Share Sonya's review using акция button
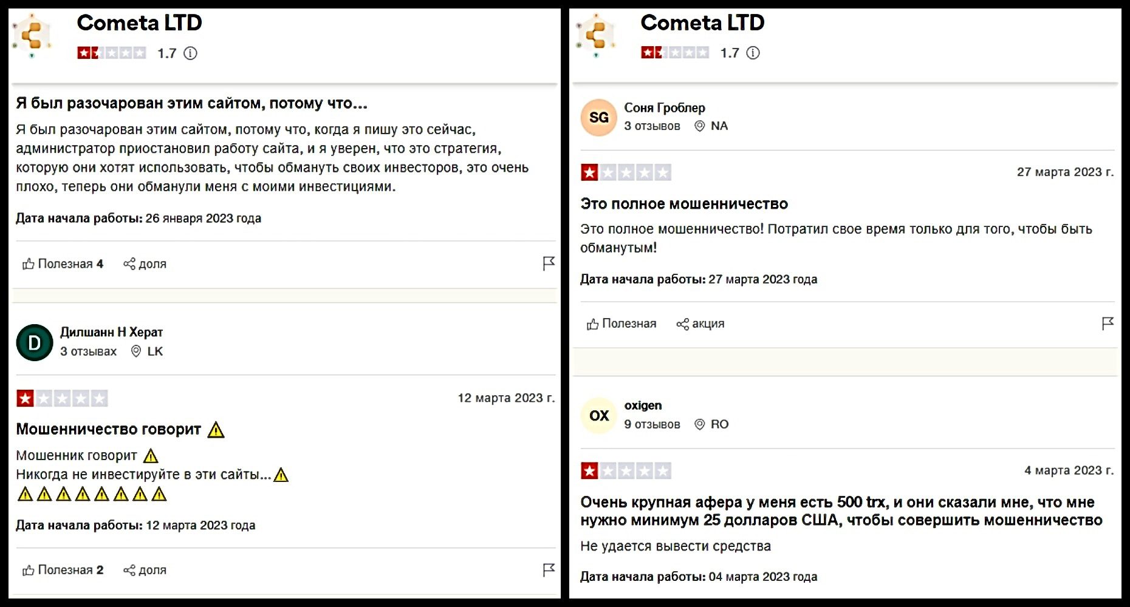This screenshot has width=1130, height=607. (700, 324)
